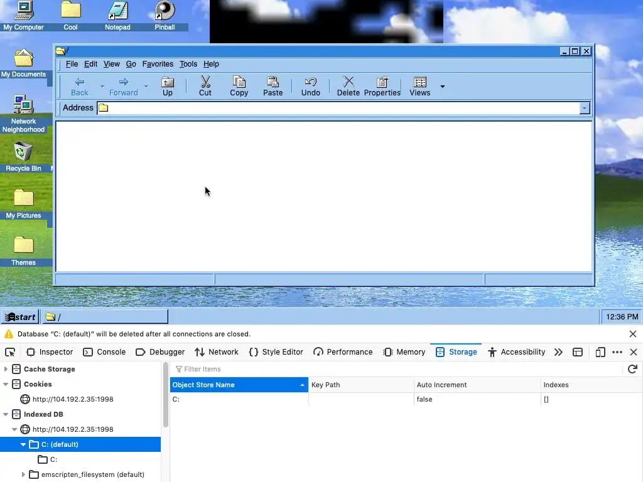The width and height of the screenshot is (643, 482).
Task: Open the Forward history dropdown arrow
Action: point(146,87)
